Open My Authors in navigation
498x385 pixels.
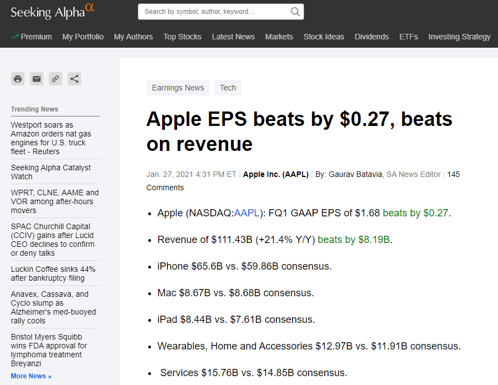coord(133,37)
